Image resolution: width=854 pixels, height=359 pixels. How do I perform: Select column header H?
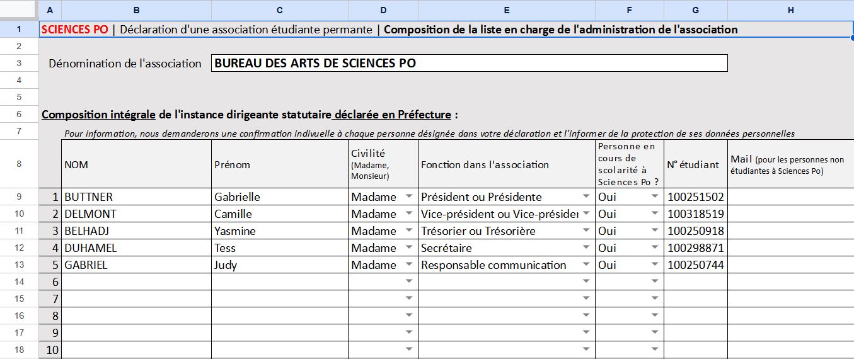click(790, 10)
